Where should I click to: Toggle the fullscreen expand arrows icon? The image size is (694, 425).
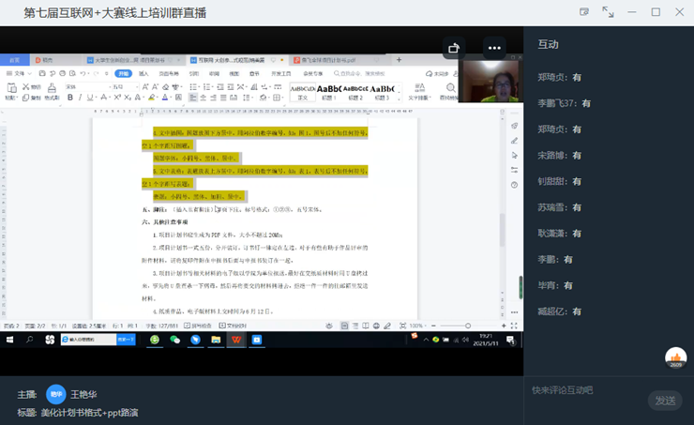coord(608,12)
